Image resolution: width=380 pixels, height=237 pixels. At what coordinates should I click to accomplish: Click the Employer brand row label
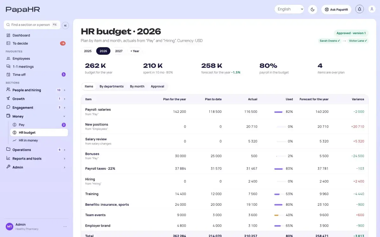coord(98,226)
